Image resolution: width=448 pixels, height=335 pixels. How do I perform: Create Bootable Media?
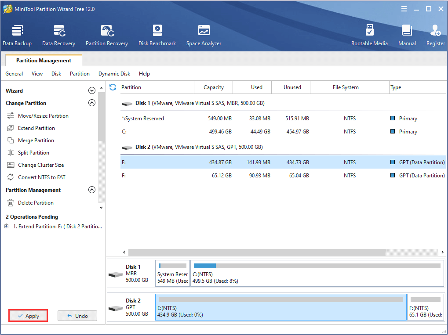point(369,36)
